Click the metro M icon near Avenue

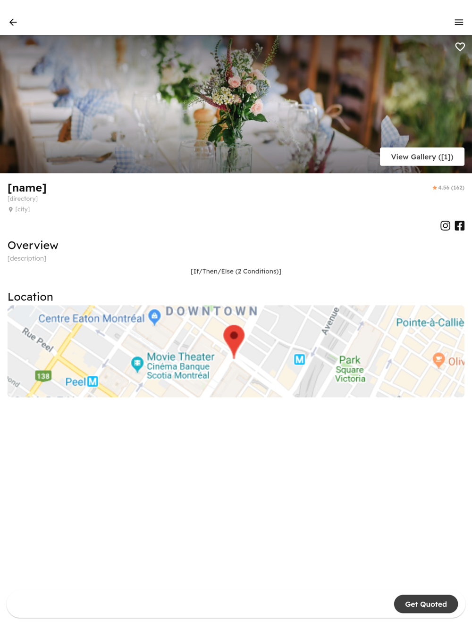pyautogui.click(x=299, y=360)
